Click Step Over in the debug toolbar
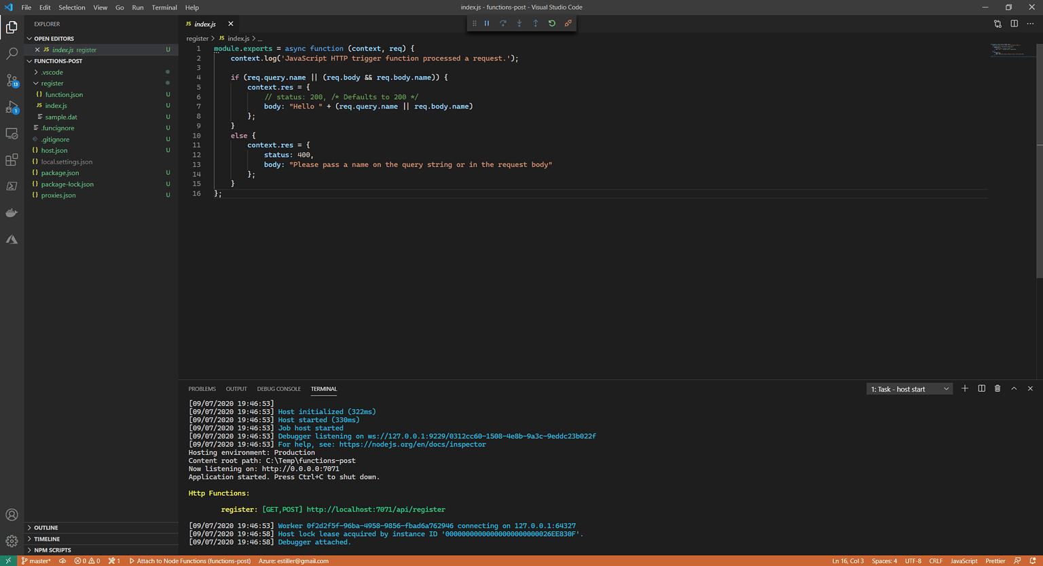Viewport: 1043px width, 566px height. point(502,23)
